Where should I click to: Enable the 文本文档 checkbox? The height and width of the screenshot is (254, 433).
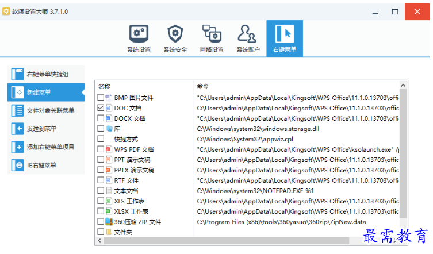click(x=101, y=191)
